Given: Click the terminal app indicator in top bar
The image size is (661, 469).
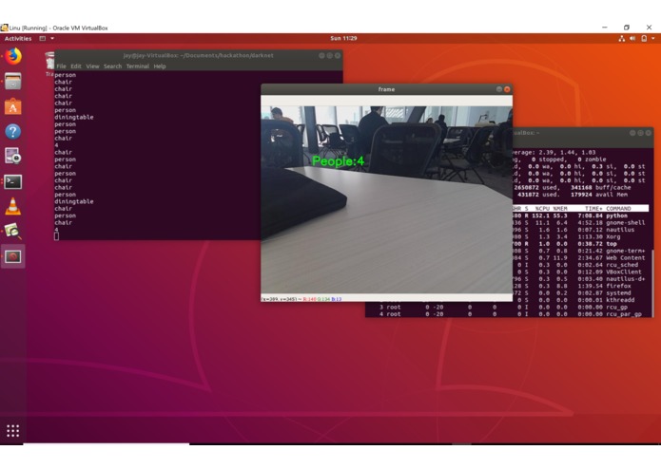Looking at the screenshot, I should 43,38.
